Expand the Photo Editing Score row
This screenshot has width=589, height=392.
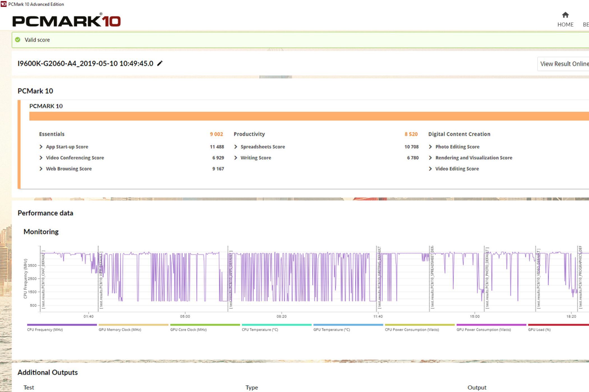pos(430,147)
